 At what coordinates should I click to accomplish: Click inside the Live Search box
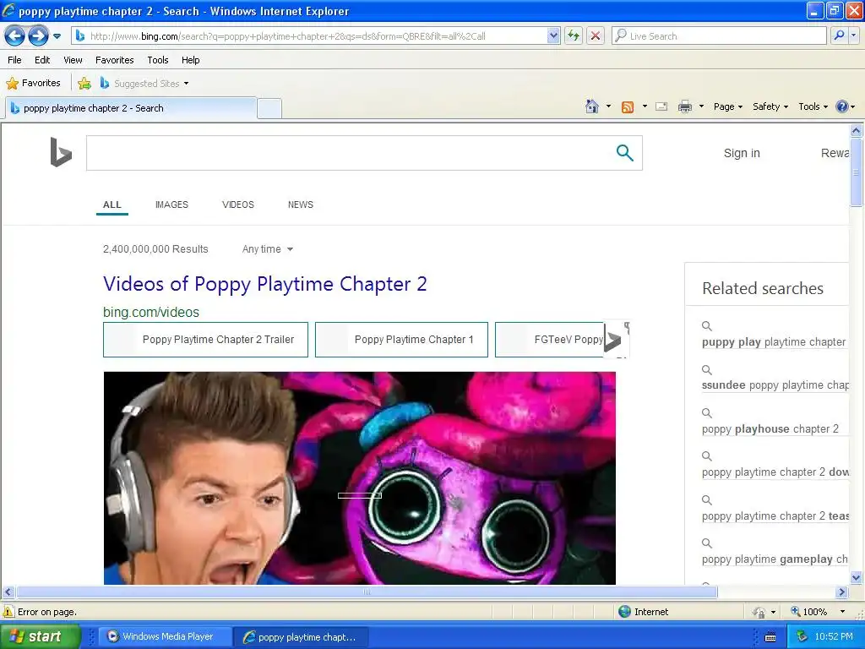tap(719, 36)
